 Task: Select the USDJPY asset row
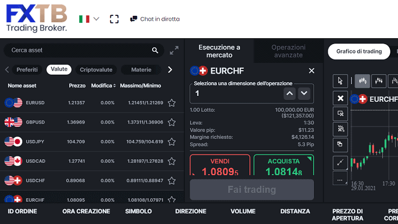click(x=92, y=142)
